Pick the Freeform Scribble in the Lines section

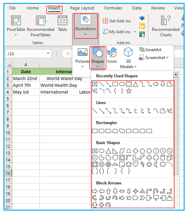click(170, 111)
